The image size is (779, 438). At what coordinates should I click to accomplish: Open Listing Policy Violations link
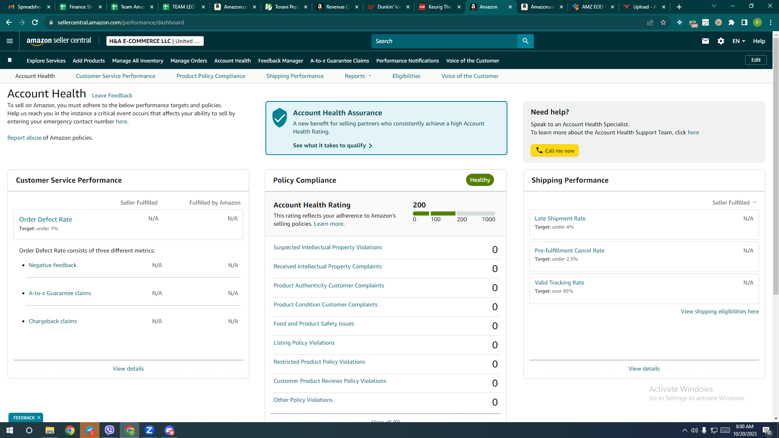point(304,343)
